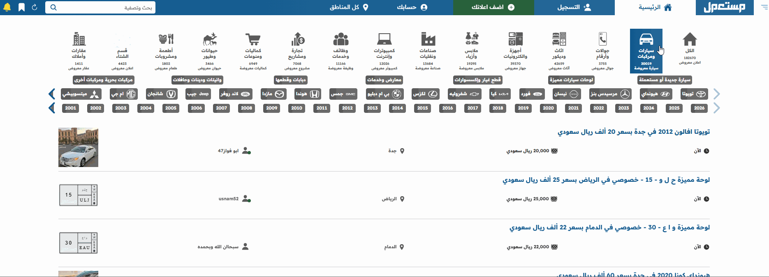Screen dimensions: 769x277
Task: Select the كيا Kia brand chip
Action: [500, 94]
